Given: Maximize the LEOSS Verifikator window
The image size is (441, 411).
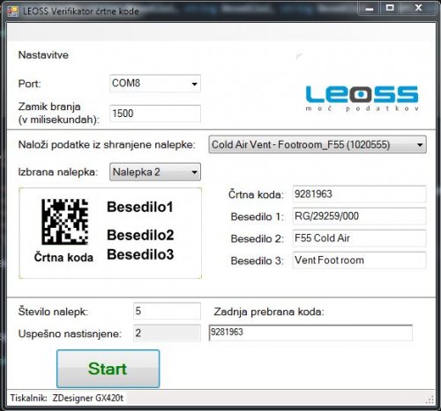Looking at the screenshot, I should [390, 8].
